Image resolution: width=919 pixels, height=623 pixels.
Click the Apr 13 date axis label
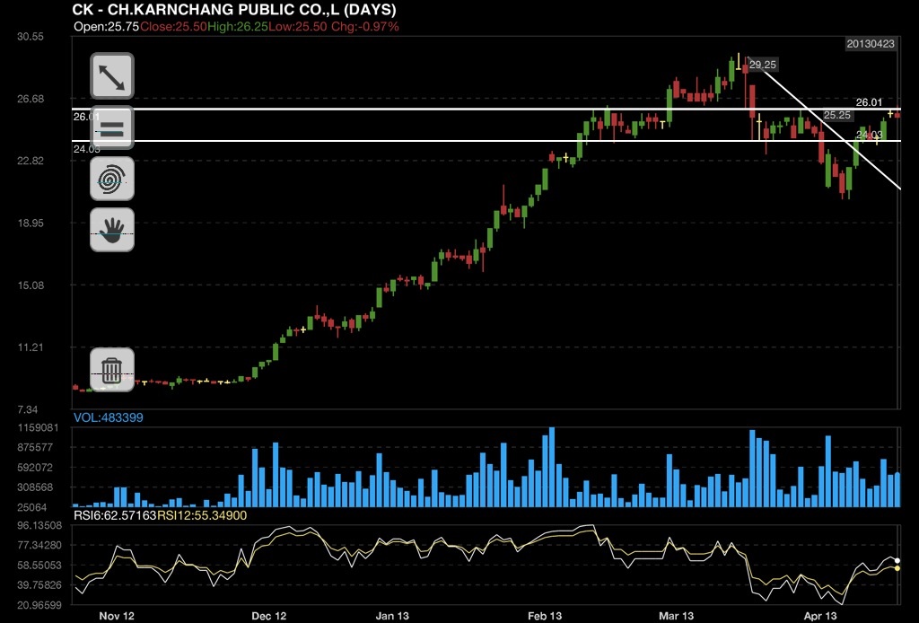click(820, 616)
